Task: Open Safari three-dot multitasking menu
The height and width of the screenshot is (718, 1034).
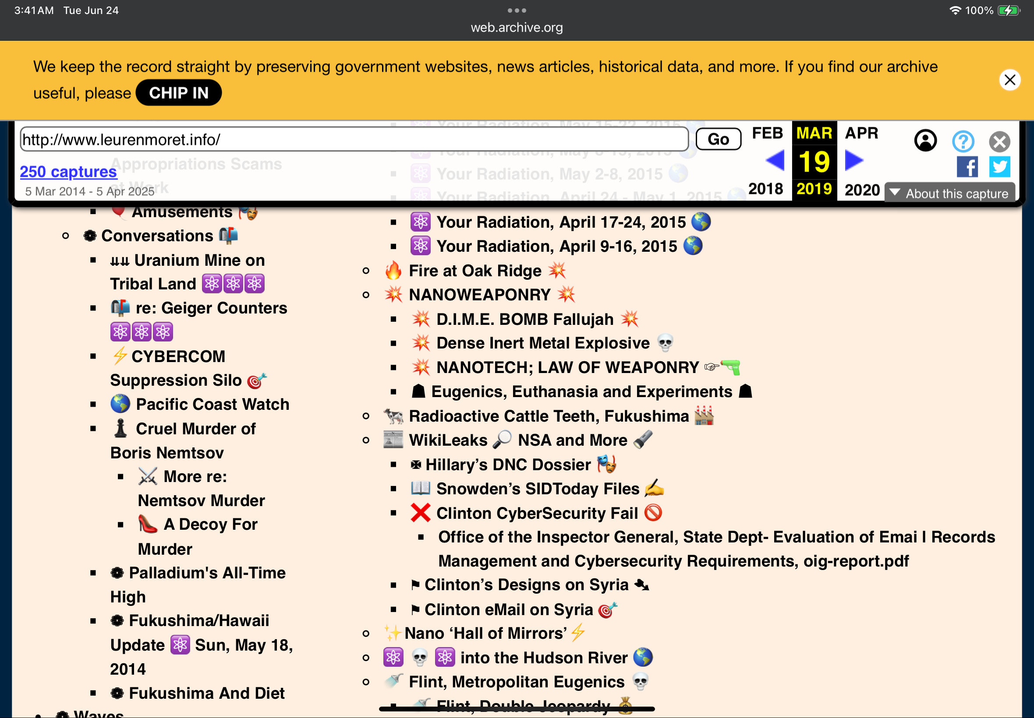Action: click(517, 11)
